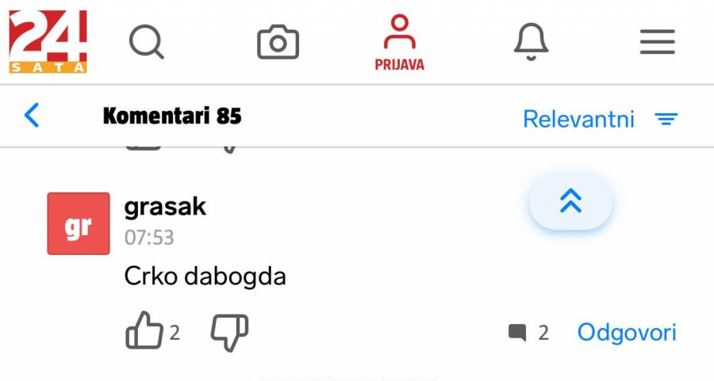Jump to top with the double-chevron button
Screen dimensions: 714x381
pos(570,201)
